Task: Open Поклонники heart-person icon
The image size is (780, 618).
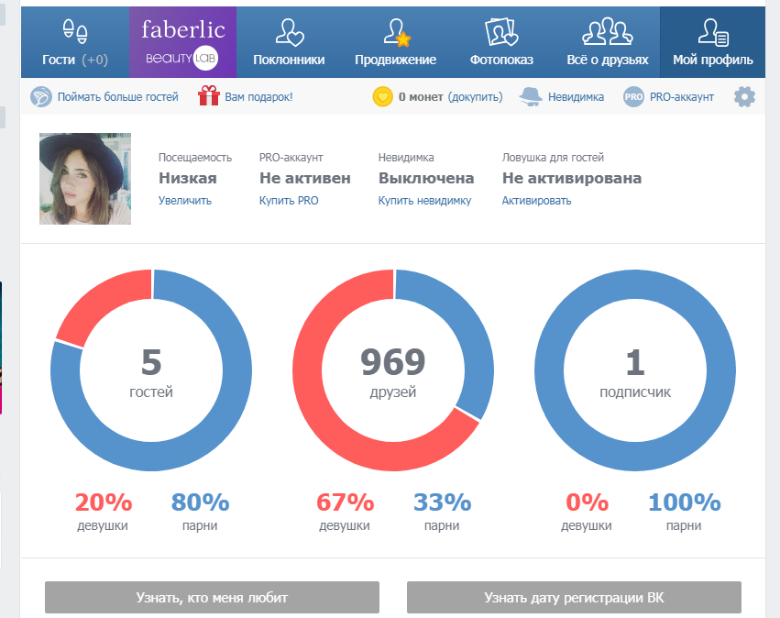Action: (290, 32)
